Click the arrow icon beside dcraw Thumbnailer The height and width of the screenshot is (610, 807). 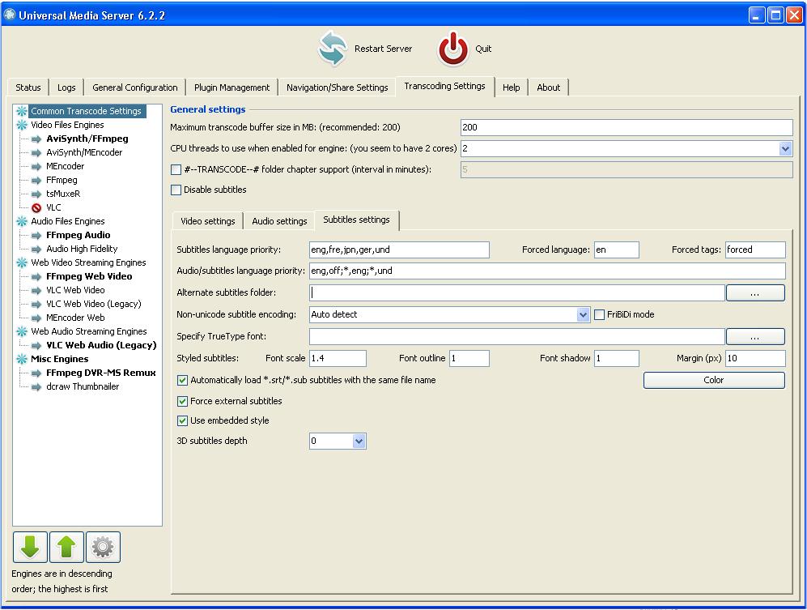pyautogui.click(x=36, y=387)
